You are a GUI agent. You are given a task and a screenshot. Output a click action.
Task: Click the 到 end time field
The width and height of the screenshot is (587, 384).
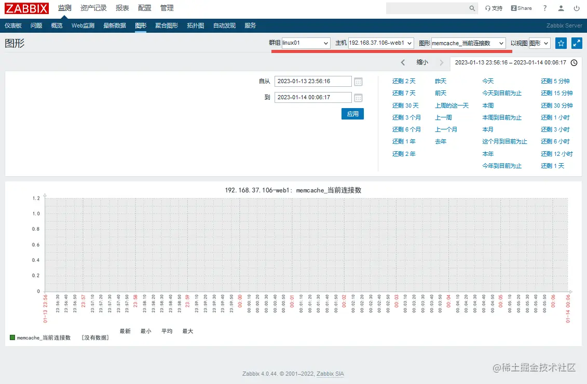313,97
